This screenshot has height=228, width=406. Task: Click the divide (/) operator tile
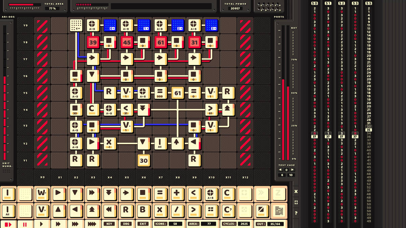coord(177,210)
